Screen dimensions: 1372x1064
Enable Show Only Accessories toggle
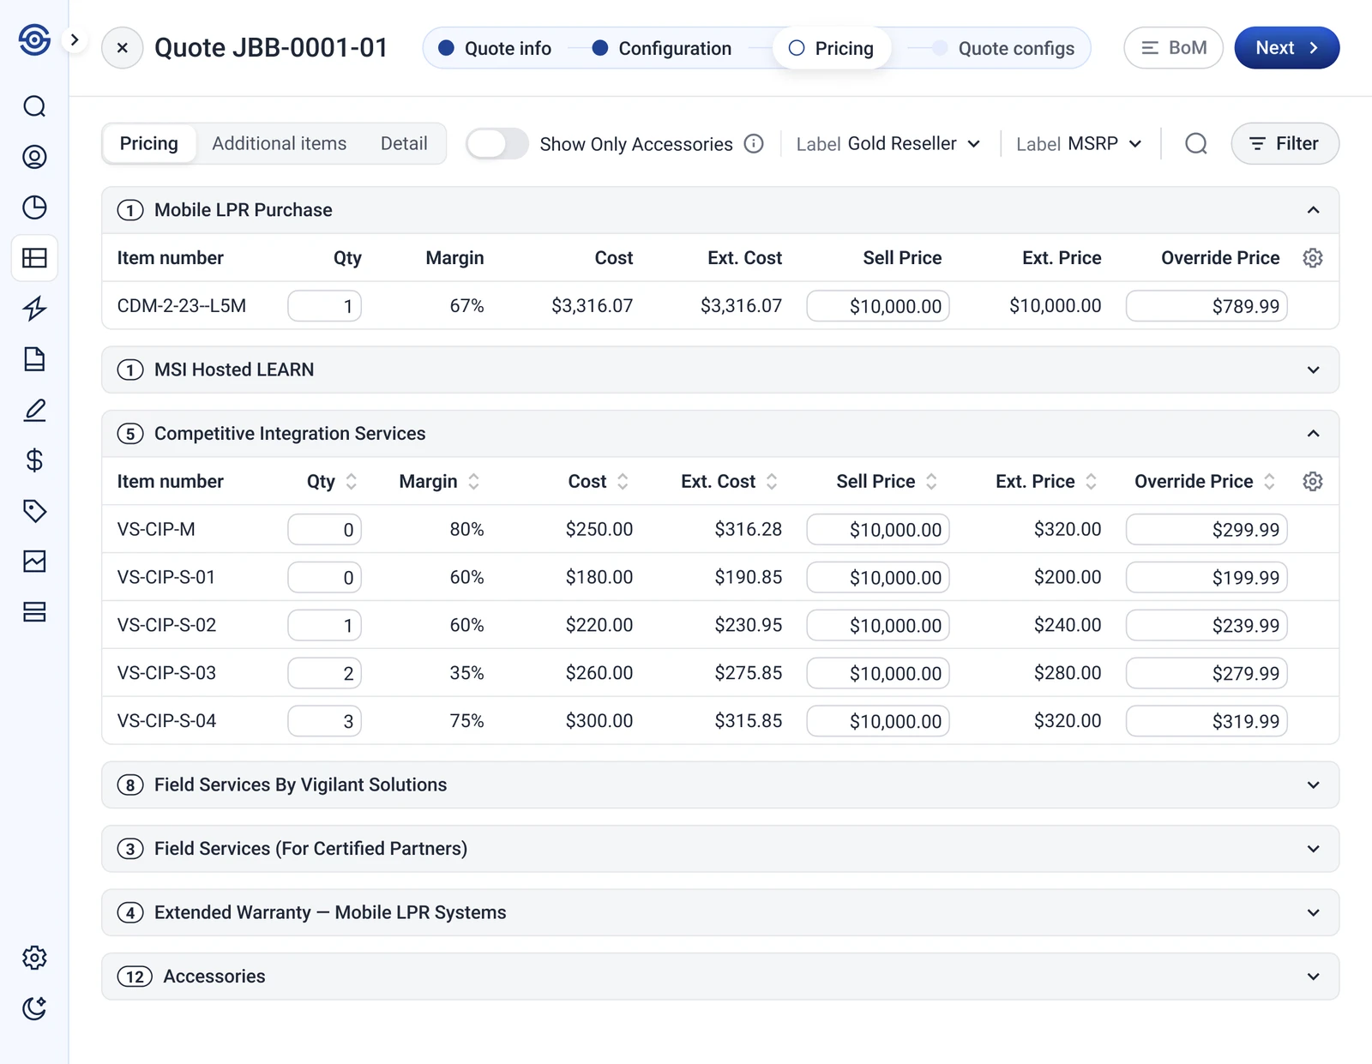click(x=496, y=144)
